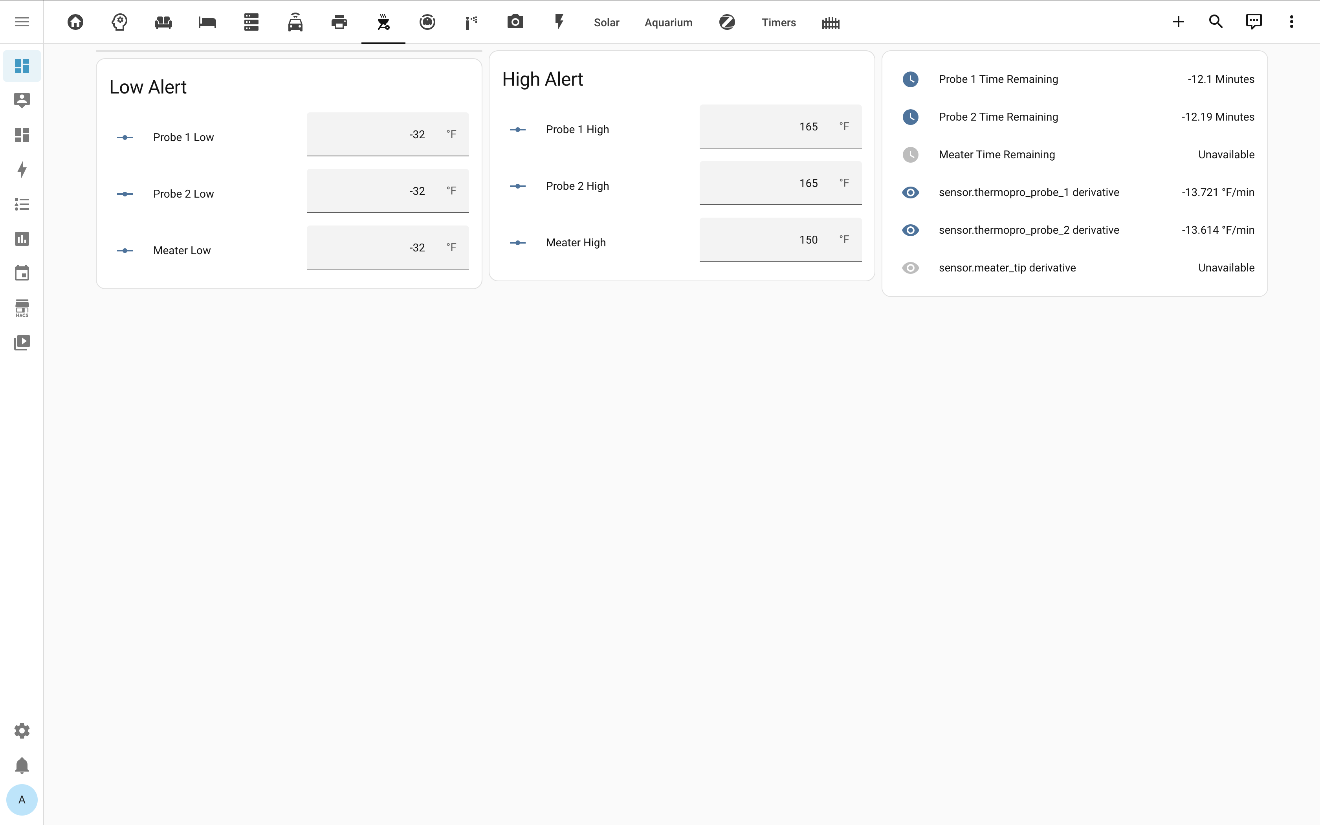Open Calendar in the sidebar
This screenshot has width=1320, height=825.
[22, 273]
